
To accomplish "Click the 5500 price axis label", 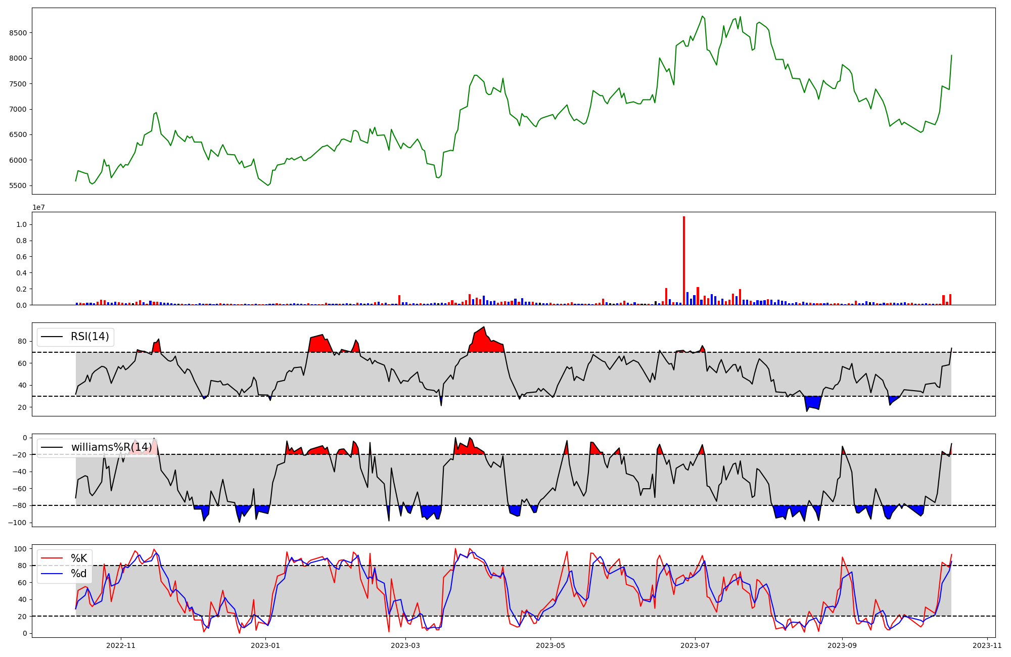I will point(18,185).
